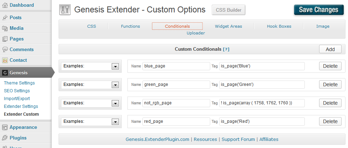Screen dimensions: 348x148
Task: Click the Pages icon in sidebar
Action: pyautogui.click(x=5, y=39)
